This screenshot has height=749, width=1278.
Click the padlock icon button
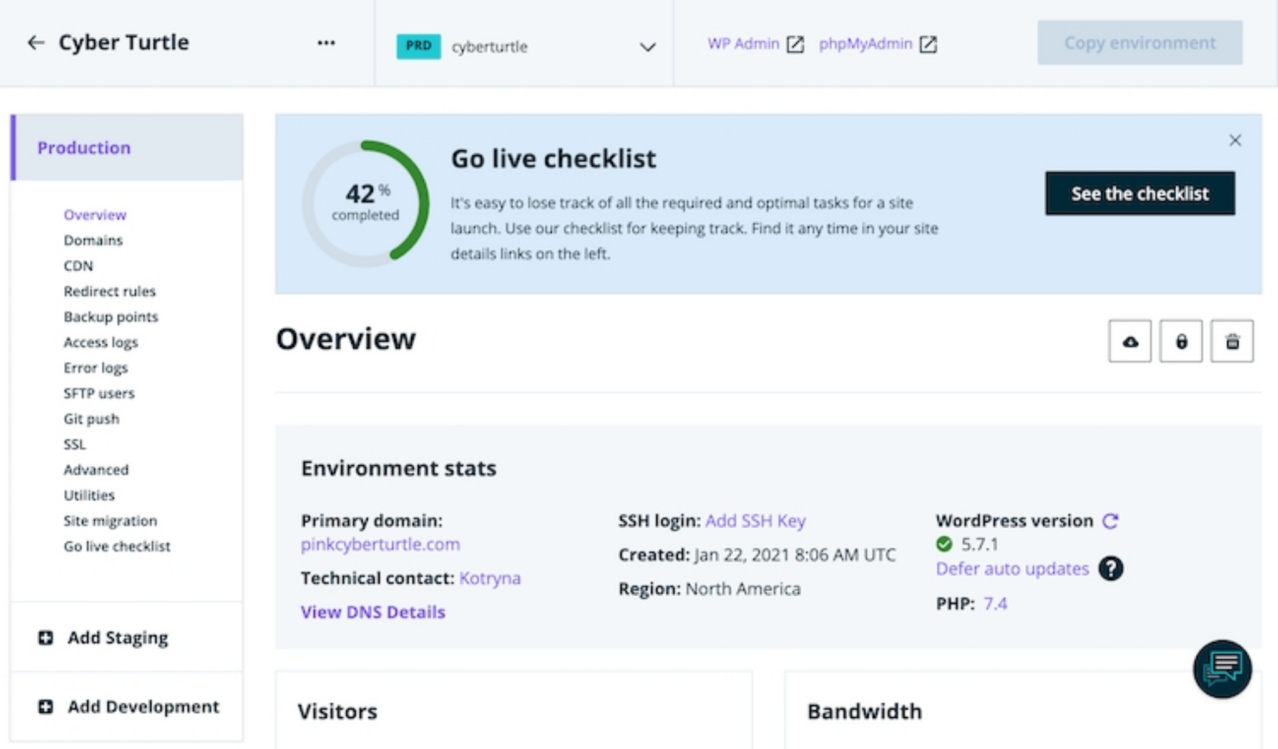coord(1181,341)
